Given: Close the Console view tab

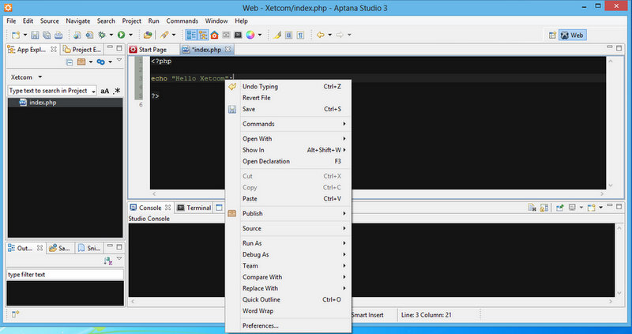Looking at the screenshot, I should pyautogui.click(x=167, y=208).
